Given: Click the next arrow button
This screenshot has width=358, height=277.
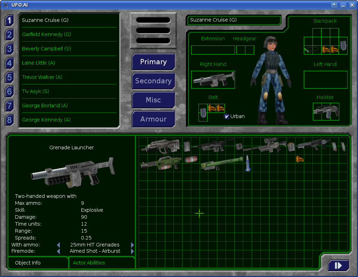Looking at the screenshot, I should [338, 266].
